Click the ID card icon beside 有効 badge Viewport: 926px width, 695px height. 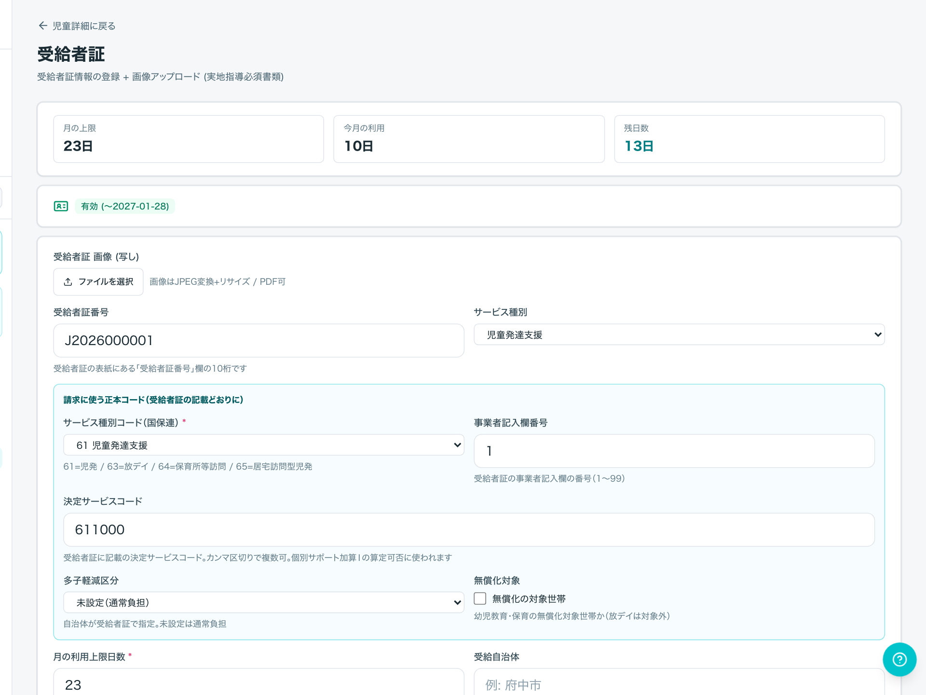pyautogui.click(x=61, y=206)
